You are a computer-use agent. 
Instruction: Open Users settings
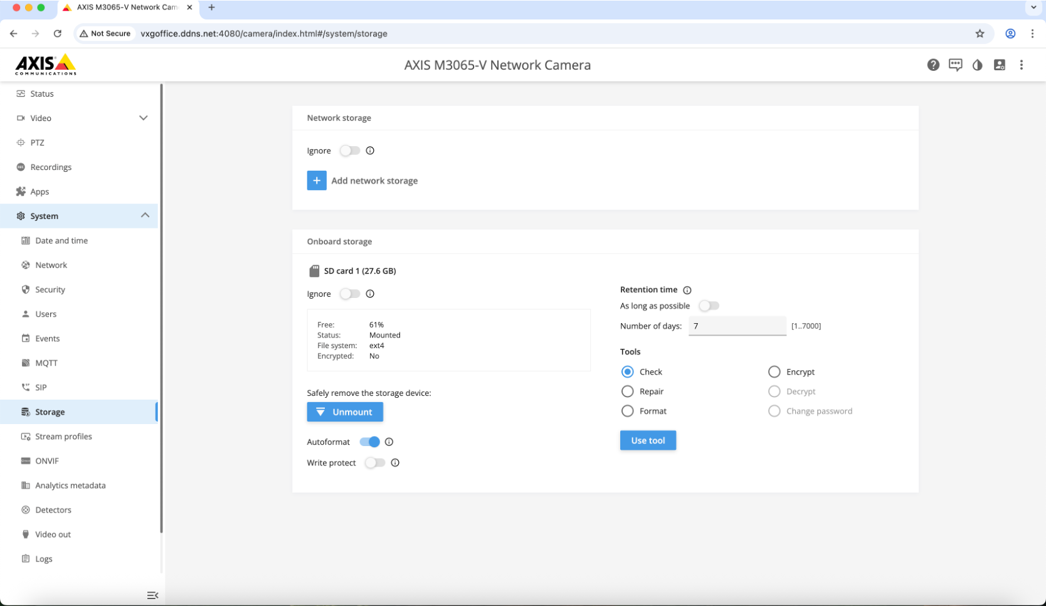(x=79, y=314)
